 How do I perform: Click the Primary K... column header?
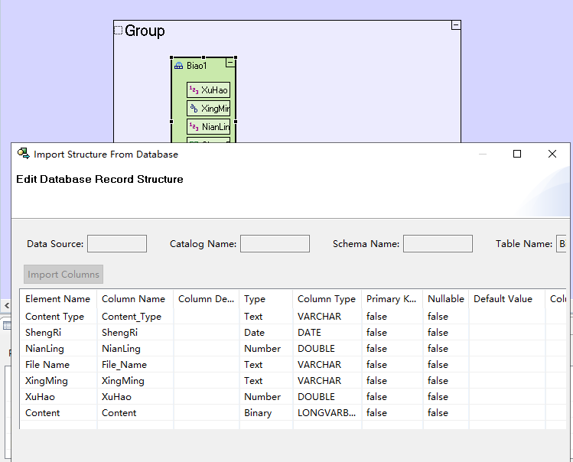point(392,298)
